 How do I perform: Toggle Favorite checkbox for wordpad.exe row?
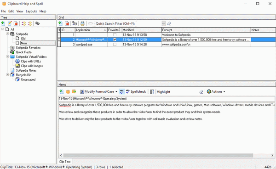click(x=115, y=45)
